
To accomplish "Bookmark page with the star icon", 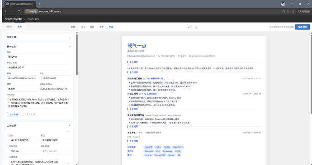I will [293, 12].
